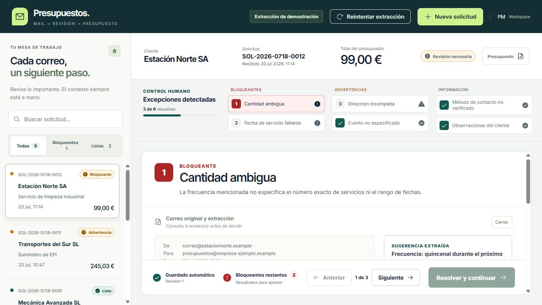Click the alert icon in the Revisión necesaria badge

427,56
